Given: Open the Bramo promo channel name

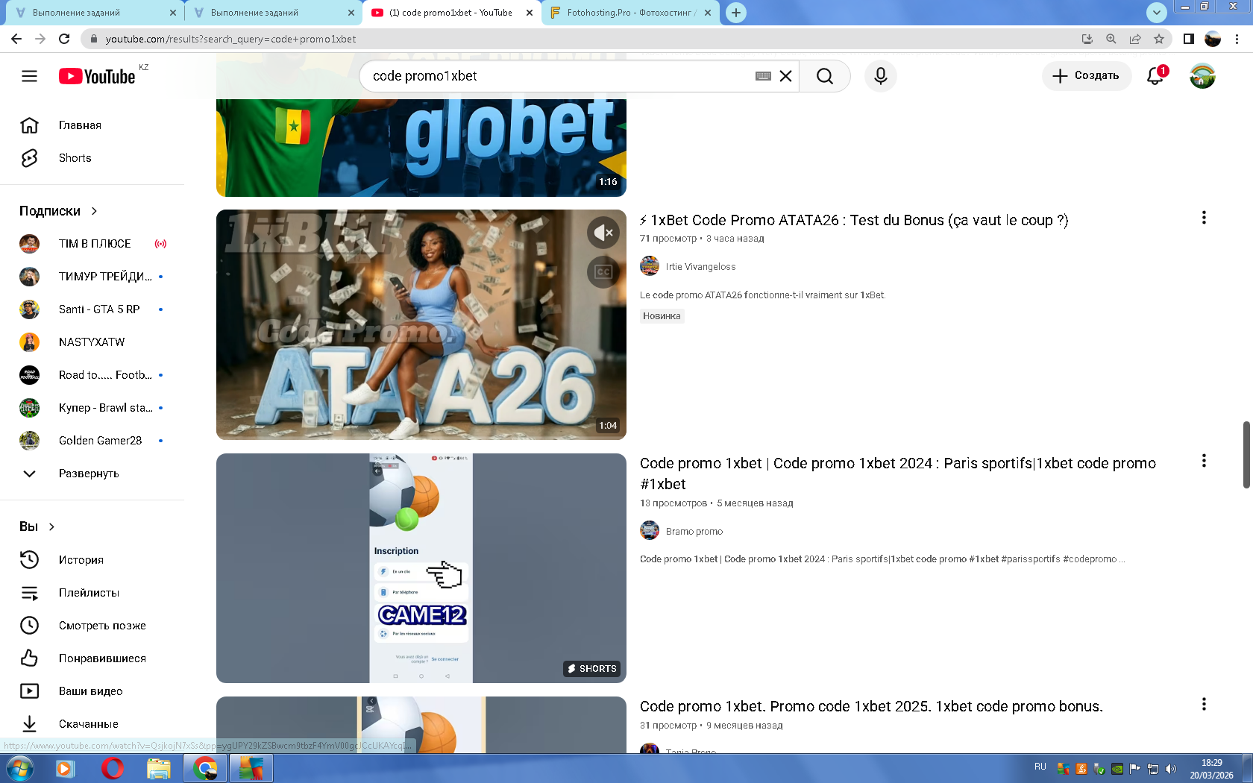Looking at the screenshot, I should pos(694,532).
